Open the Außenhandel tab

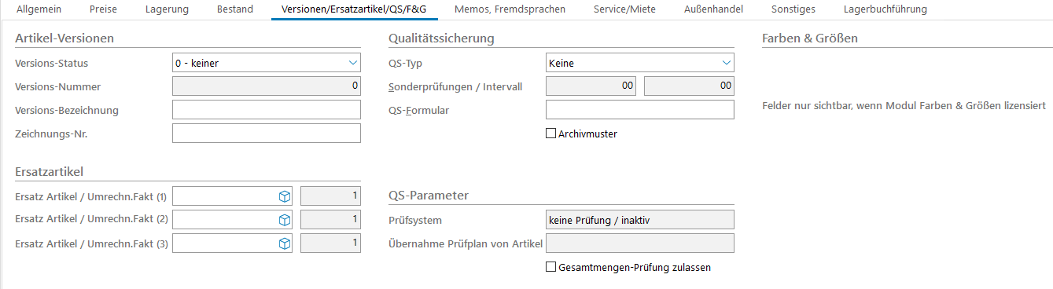713,9
